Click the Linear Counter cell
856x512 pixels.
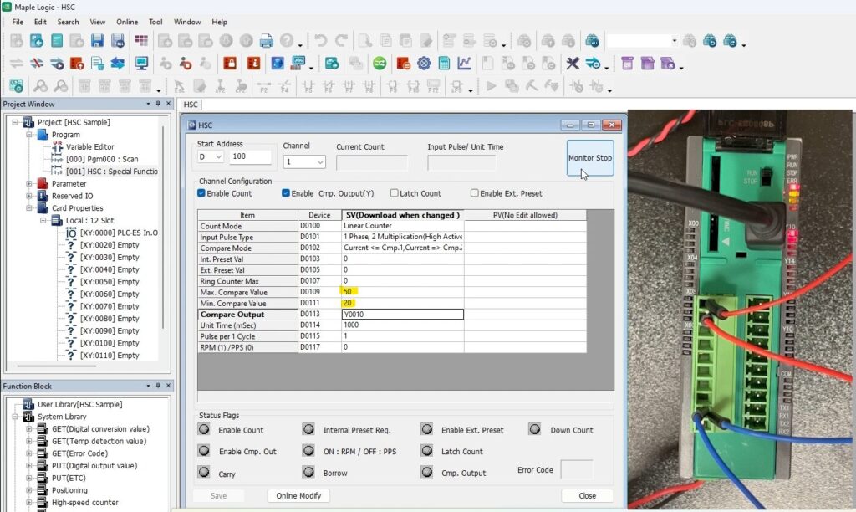402,226
